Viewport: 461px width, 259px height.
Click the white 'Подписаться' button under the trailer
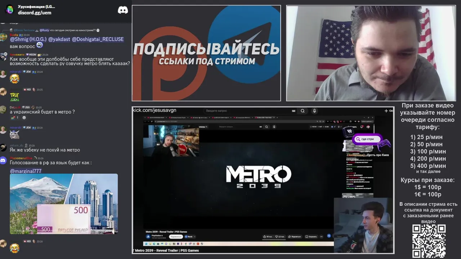[176, 237]
